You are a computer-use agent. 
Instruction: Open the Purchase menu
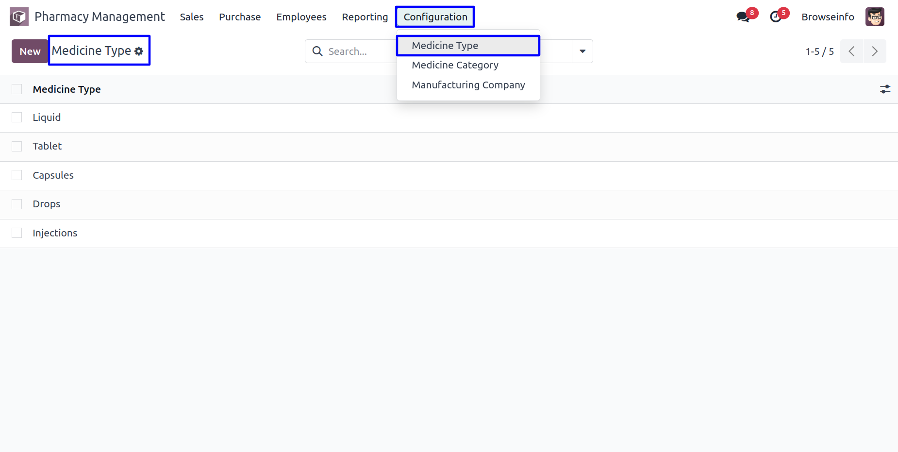click(x=240, y=17)
